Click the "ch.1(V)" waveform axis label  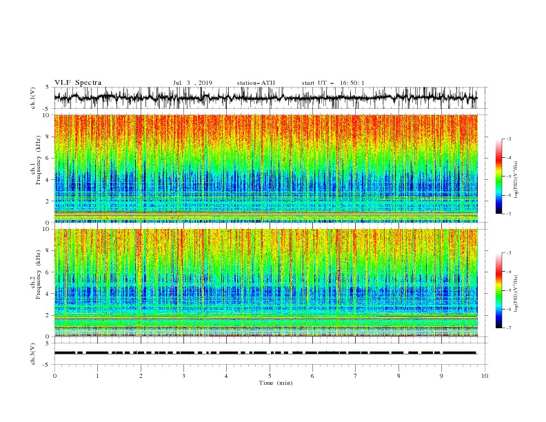(x=33, y=98)
